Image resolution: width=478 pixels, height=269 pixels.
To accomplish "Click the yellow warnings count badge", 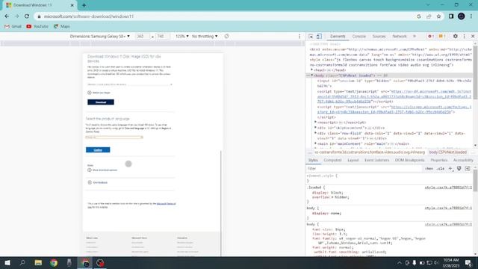I will click(442, 37).
